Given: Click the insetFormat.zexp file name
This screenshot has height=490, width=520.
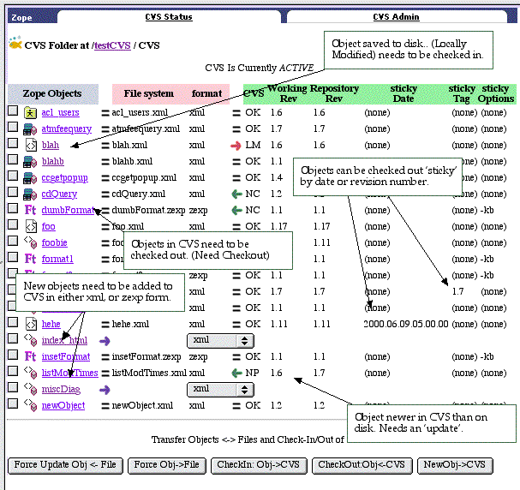Looking at the screenshot, I should click(146, 356).
